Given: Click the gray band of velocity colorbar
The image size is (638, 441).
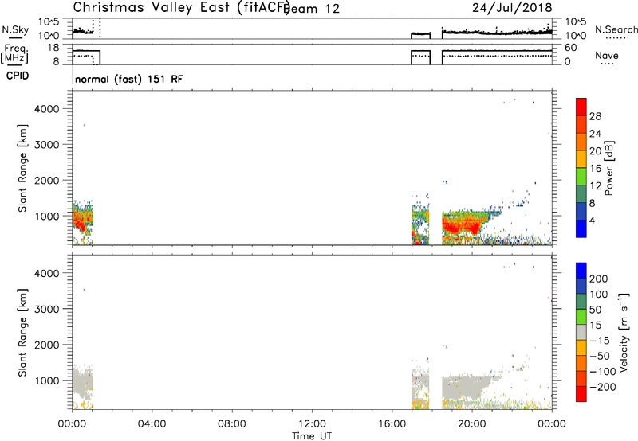Looking at the screenshot, I should [x=581, y=332].
